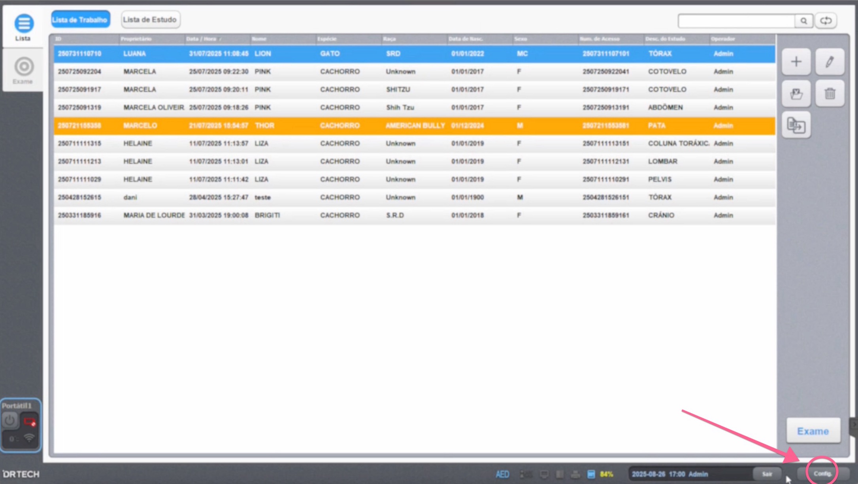858x484 pixels.
Task: Select the Lista de Trabalho tab
Action: [x=80, y=19]
